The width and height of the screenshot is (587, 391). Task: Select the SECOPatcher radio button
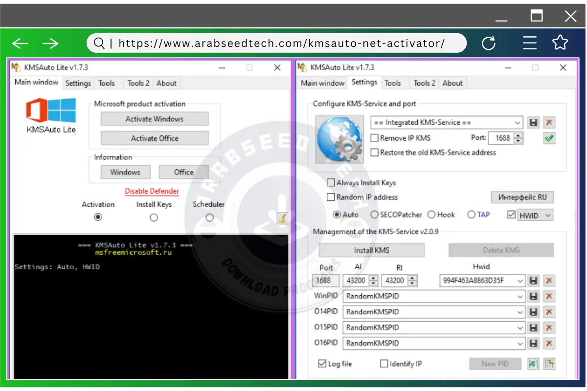[375, 215]
